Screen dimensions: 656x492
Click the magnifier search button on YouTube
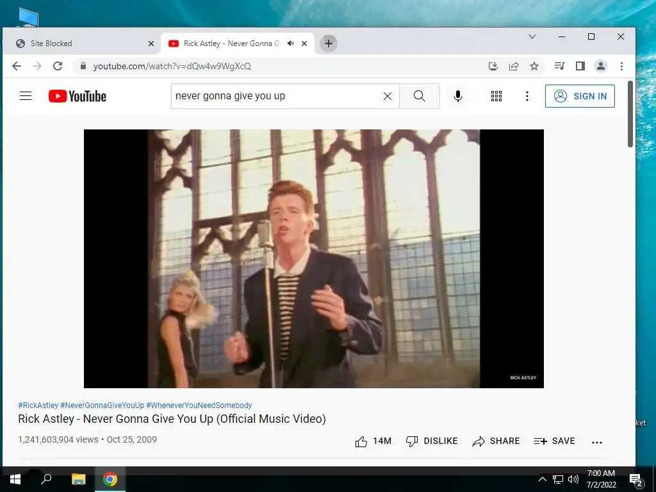[x=419, y=96]
